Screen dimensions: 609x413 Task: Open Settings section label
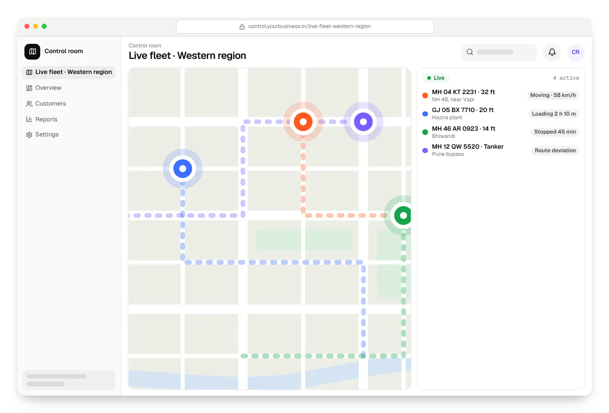(47, 134)
